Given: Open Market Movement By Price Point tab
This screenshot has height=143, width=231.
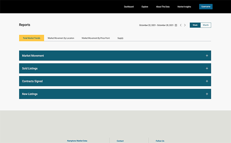Looking at the screenshot, I should click(x=96, y=38).
